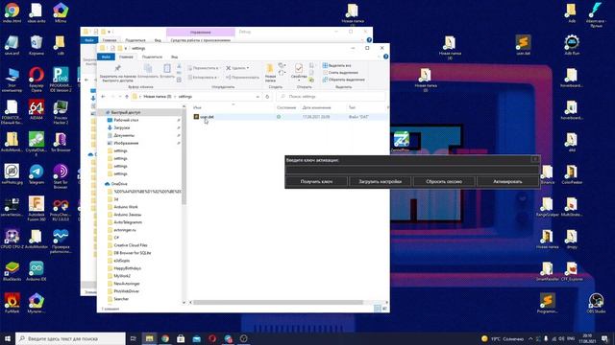The image size is (615, 345).
Task: Open Документы in navigation pane
Action: [124, 135]
